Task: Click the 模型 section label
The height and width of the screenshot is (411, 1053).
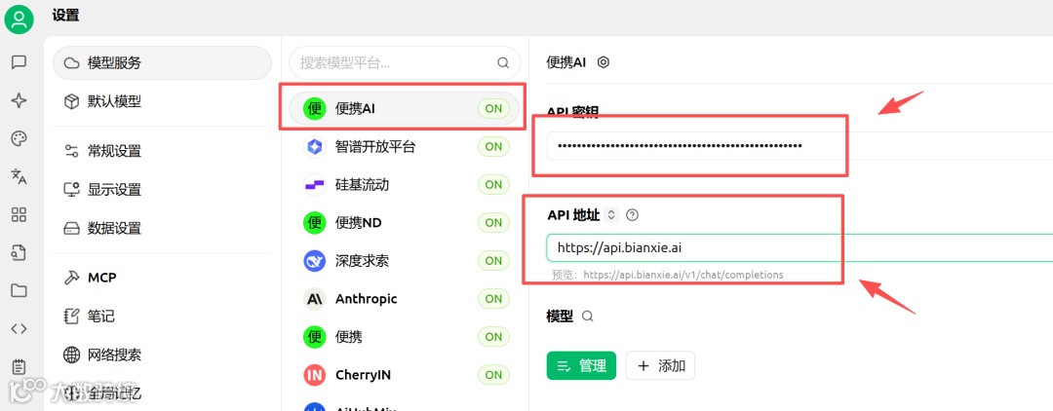Action: click(x=560, y=317)
